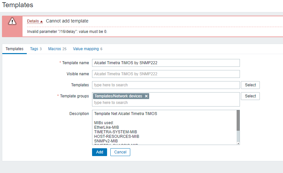Viewport: 283px width, 173px height.
Task: Click the Template name input field
Action: [166, 63]
